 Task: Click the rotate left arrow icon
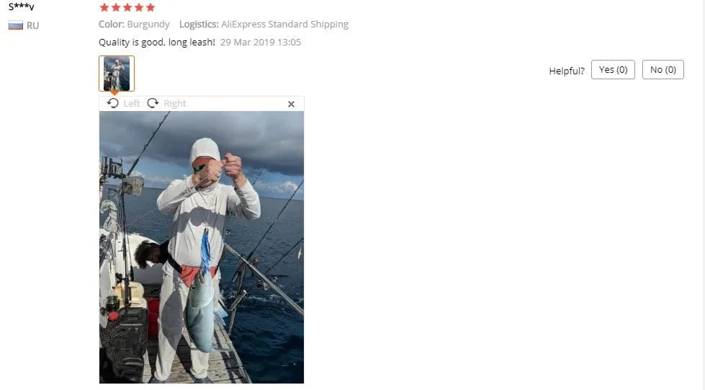(113, 103)
